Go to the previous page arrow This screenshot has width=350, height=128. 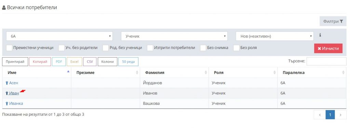click(320, 115)
